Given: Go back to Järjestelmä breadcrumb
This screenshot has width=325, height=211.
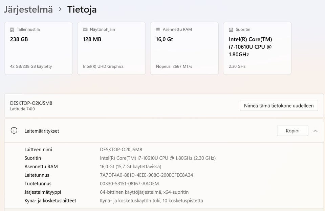Looking at the screenshot, I should click(28, 9).
